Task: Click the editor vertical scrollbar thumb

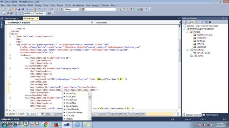Action: tap(179, 50)
